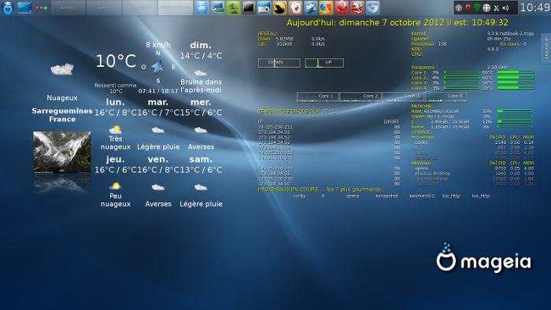Click the wind direction compass arrow
Image resolution: width=551 pixels, height=310 pixels.
coord(157,67)
